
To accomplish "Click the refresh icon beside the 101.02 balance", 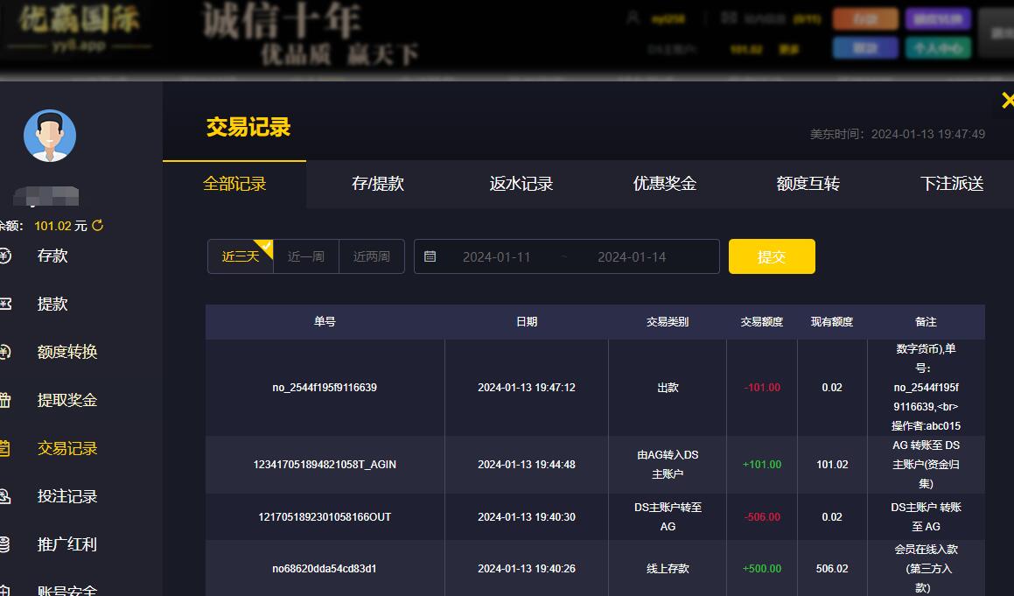I will [x=98, y=226].
